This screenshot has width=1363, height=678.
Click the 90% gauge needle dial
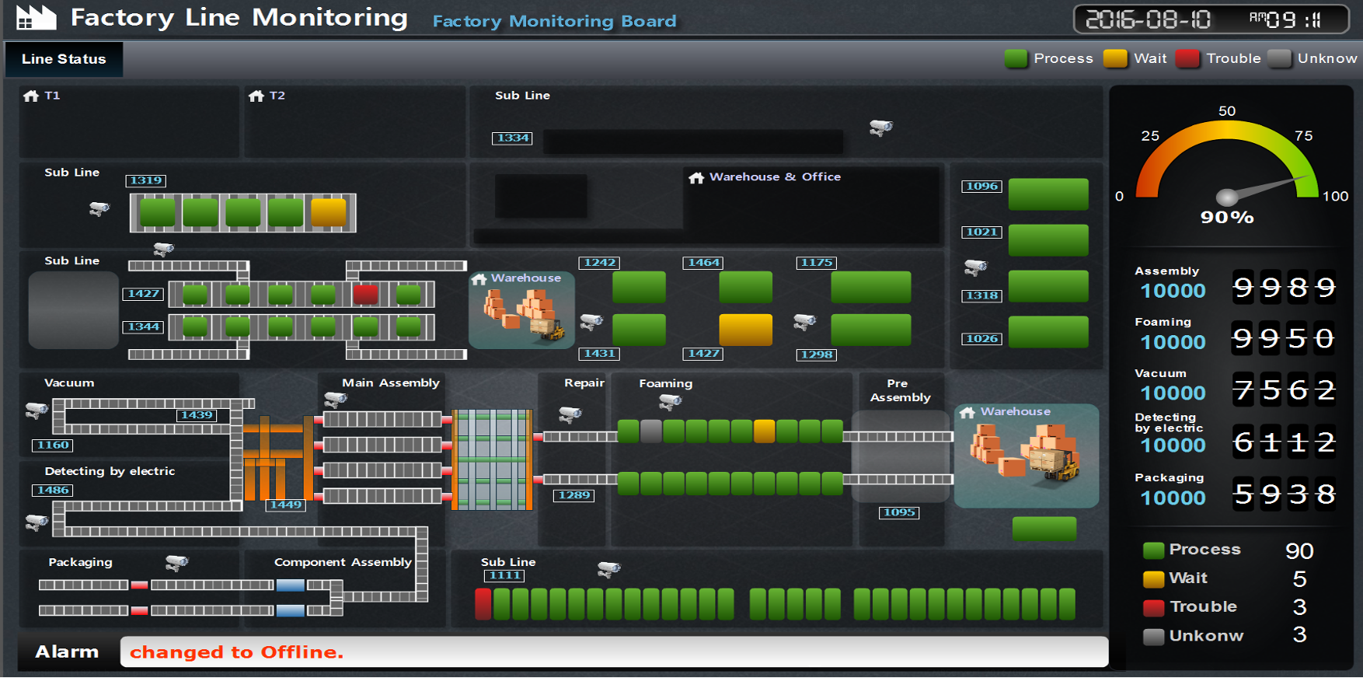(1227, 197)
